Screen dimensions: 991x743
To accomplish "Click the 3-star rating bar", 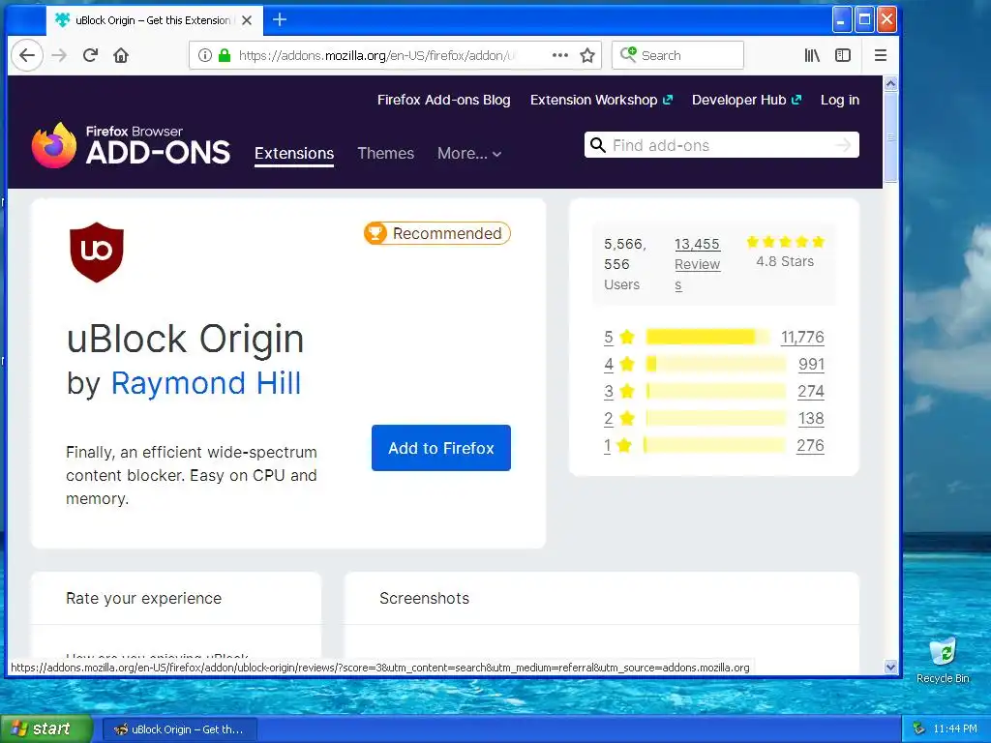I will tap(715, 391).
